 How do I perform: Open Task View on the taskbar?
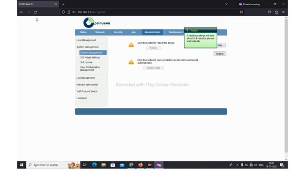point(85,165)
